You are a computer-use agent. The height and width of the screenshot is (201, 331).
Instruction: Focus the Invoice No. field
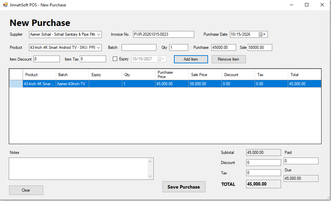click(x=163, y=34)
